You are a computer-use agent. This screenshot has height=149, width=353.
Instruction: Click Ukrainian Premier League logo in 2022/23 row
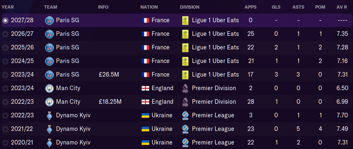pyautogui.click(x=185, y=116)
